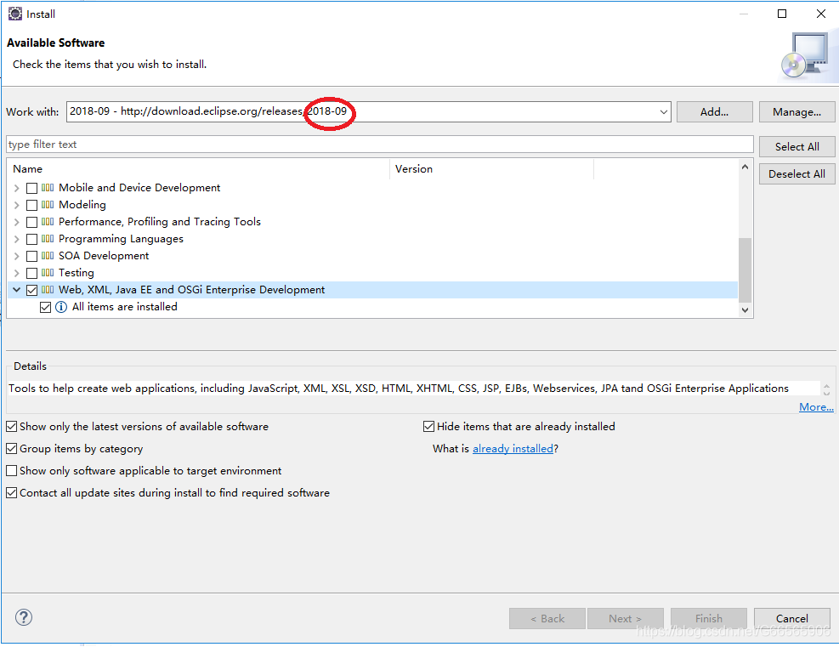Click the Version column header
The image size is (839, 647).
point(491,169)
